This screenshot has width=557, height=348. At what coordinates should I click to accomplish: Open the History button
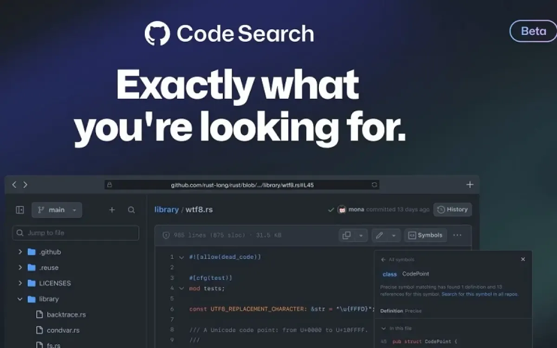tap(453, 210)
